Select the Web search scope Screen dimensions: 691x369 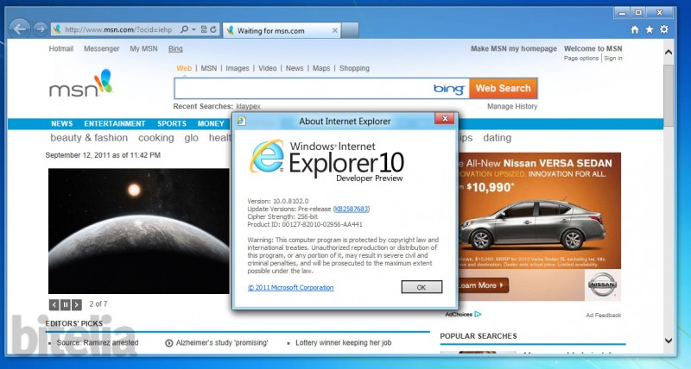click(x=184, y=68)
